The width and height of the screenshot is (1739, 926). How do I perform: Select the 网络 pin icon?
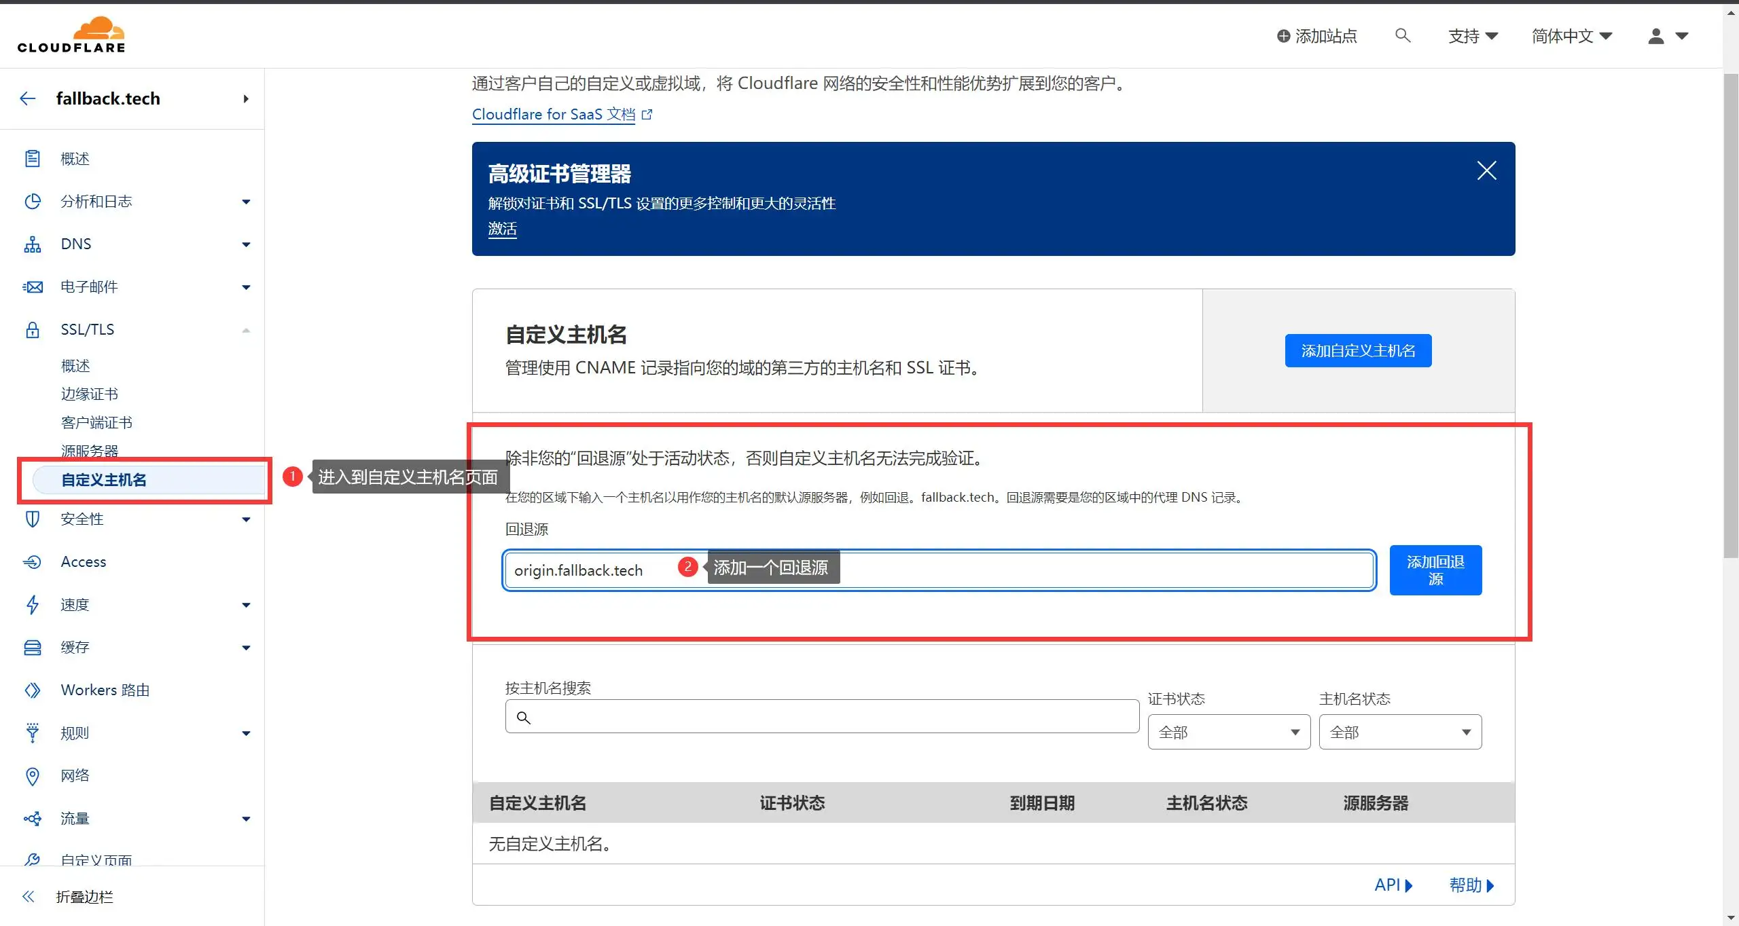coord(33,775)
